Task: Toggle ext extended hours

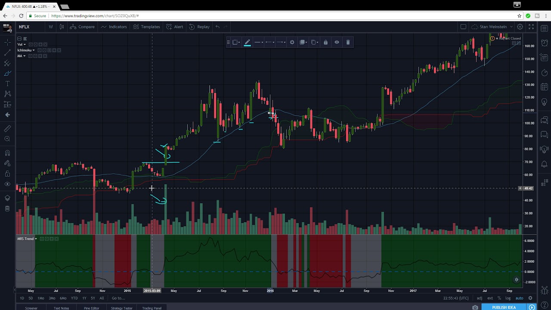Action: point(490,298)
